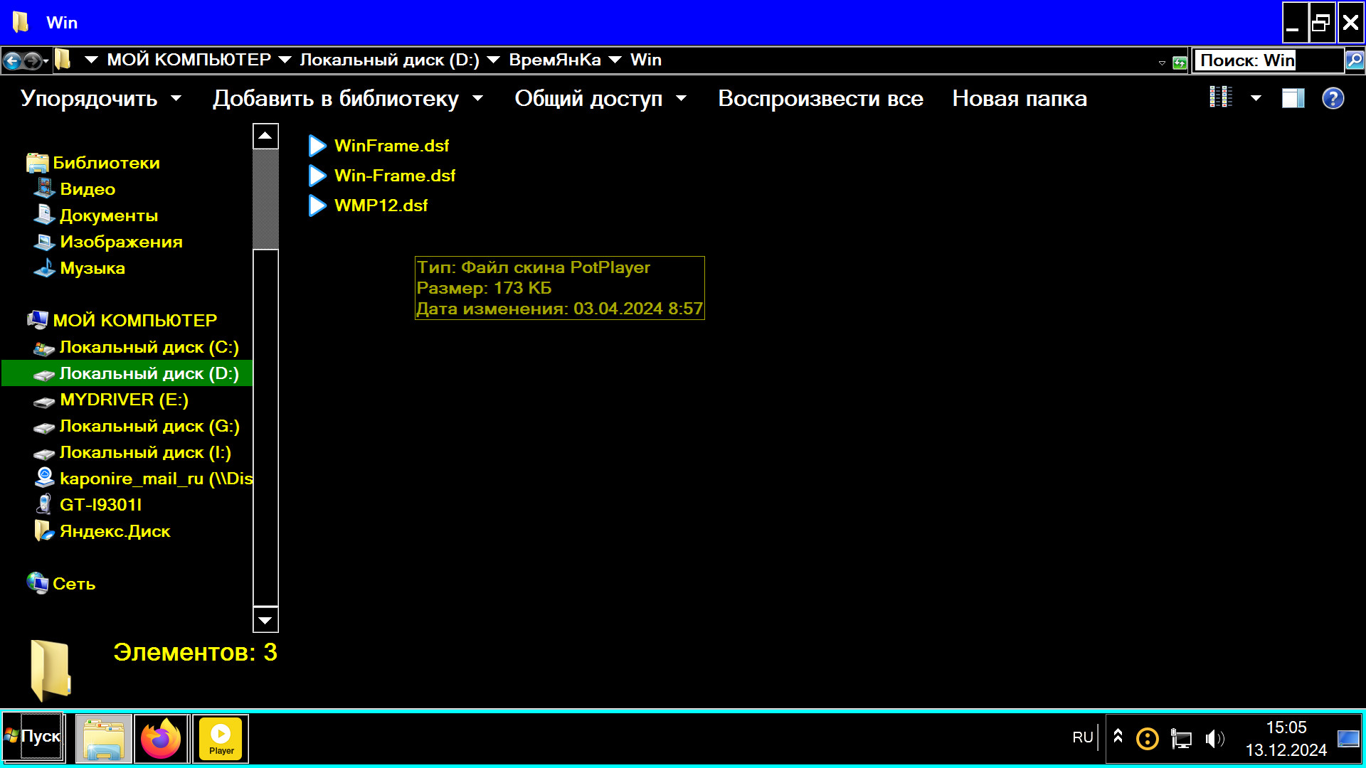Image resolution: width=1366 pixels, height=768 pixels.
Task: Click the volume speaker tray icon
Action: coord(1214,739)
